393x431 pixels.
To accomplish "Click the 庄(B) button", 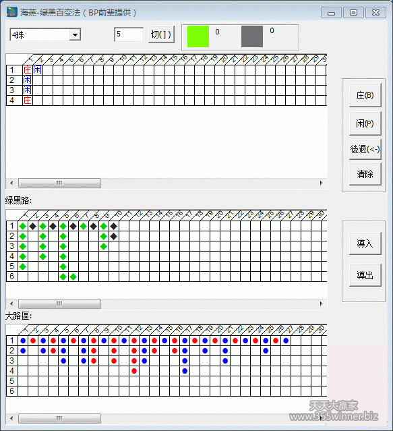I will [365, 95].
